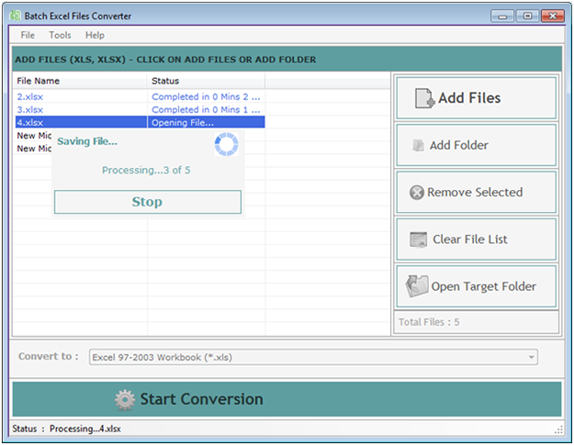Minimize the Batch Excel Files Converter window
This screenshot has height=445, width=574.
coord(502,17)
